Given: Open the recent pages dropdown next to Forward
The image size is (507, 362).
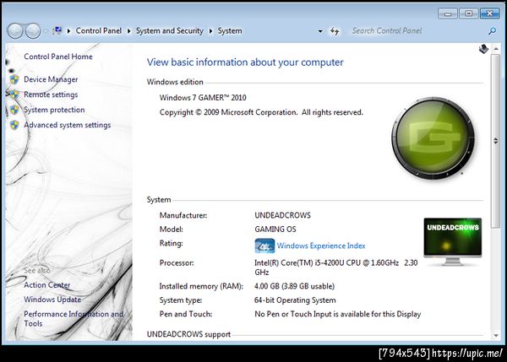Looking at the screenshot, I should [x=46, y=31].
